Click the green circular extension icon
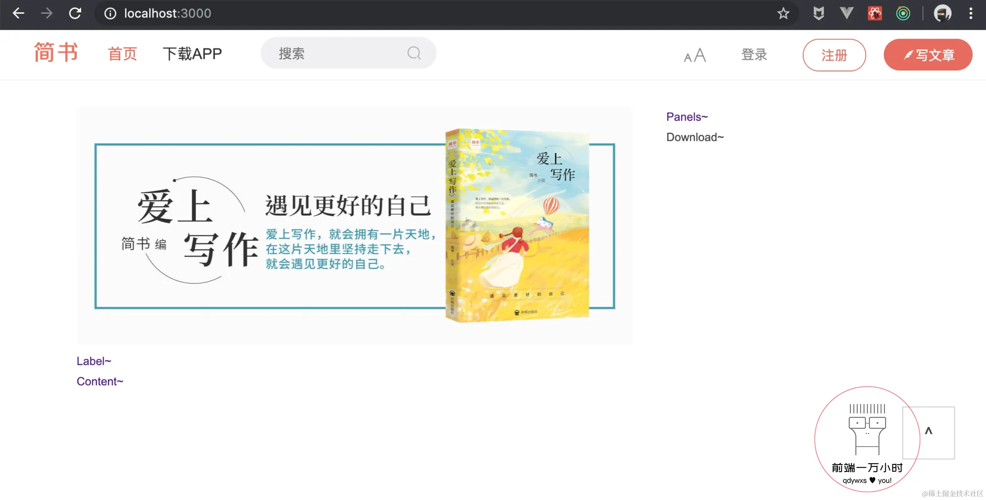This screenshot has height=500, width=986. pos(903,14)
